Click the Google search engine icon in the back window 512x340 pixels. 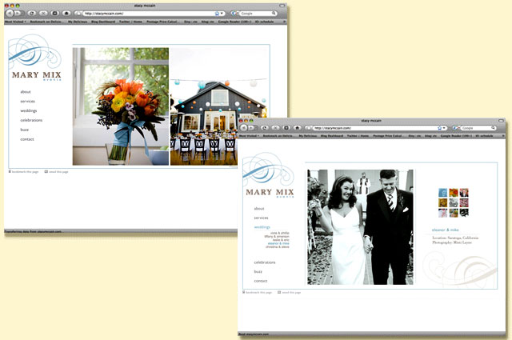234,14
